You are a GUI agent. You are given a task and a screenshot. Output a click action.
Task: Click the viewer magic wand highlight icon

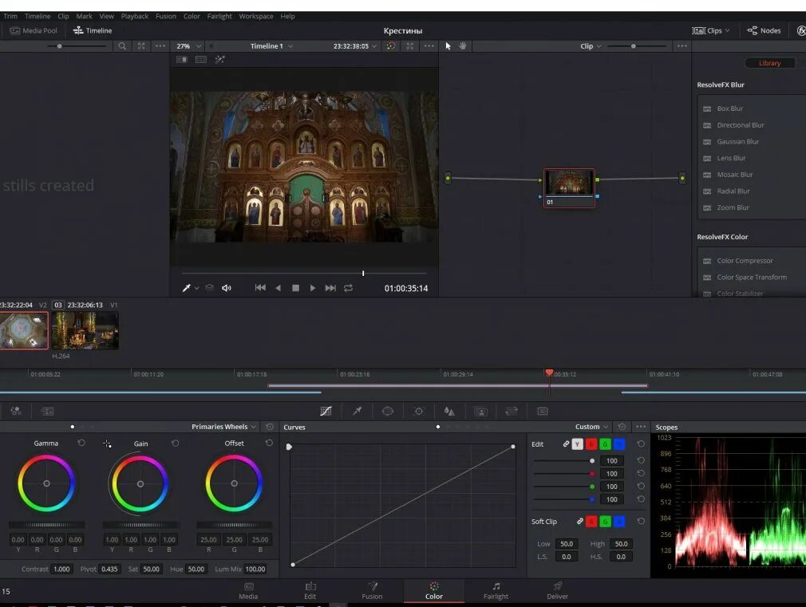click(220, 60)
